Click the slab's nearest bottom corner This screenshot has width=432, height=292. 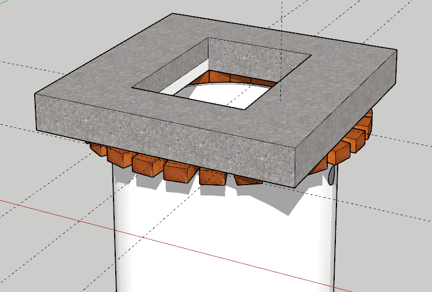[295, 185]
